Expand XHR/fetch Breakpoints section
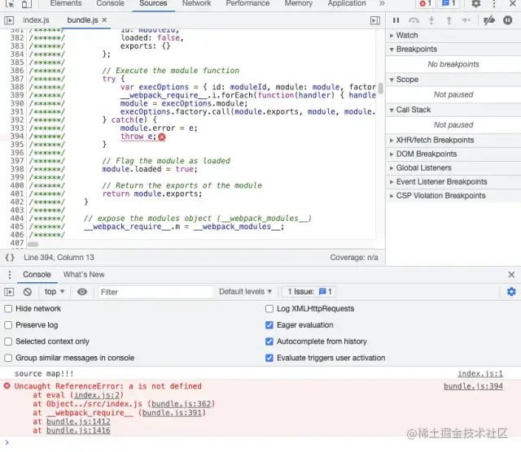521x452 pixels. [x=453, y=140]
